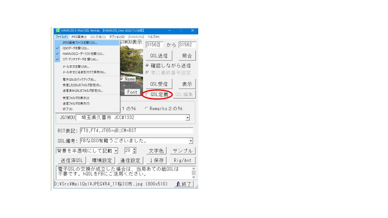Click the Font button
This screenshot has height=218, width=388.
tap(132, 92)
